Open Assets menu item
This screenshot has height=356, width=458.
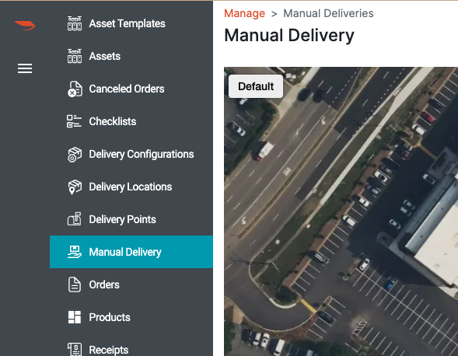(131, 56)
